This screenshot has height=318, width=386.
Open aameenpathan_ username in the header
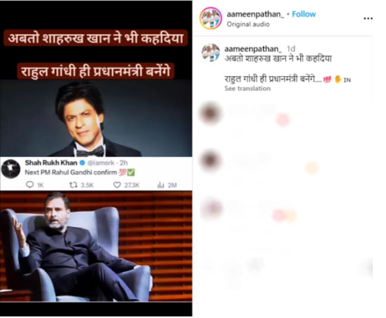pyautogui.click(x=255, y=14)
